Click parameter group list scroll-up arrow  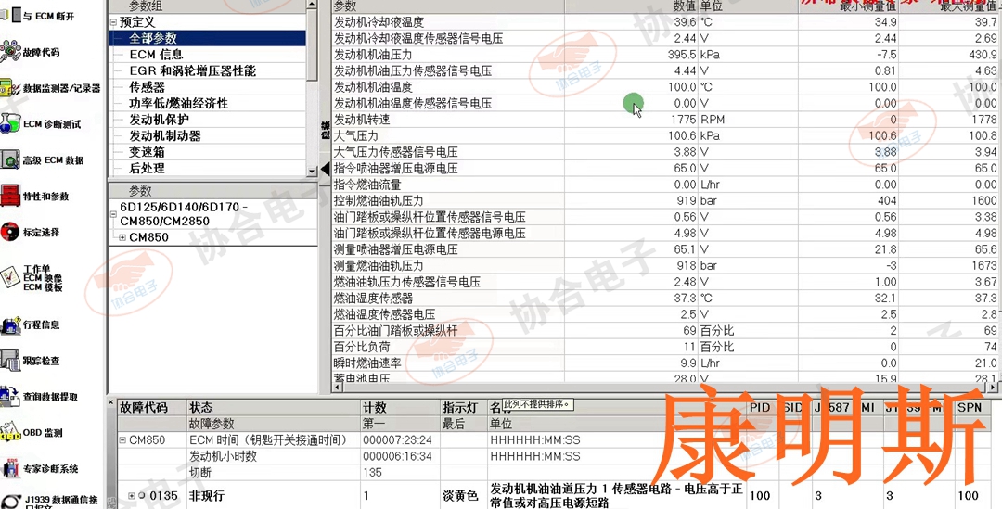[312, 5]
